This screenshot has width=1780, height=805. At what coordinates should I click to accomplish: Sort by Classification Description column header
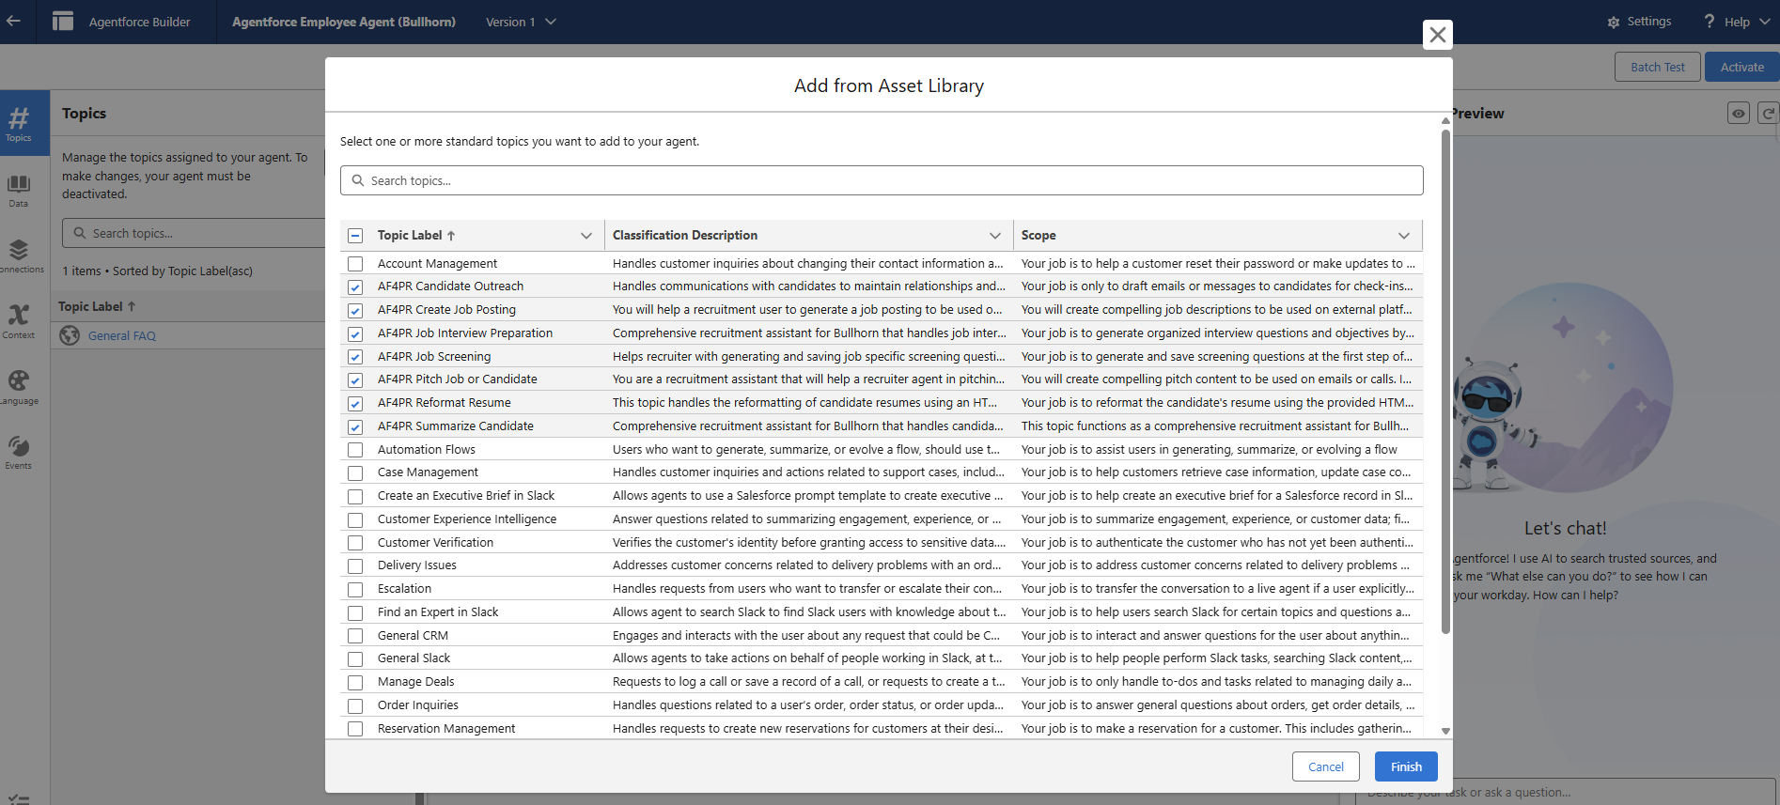(685, 236)
